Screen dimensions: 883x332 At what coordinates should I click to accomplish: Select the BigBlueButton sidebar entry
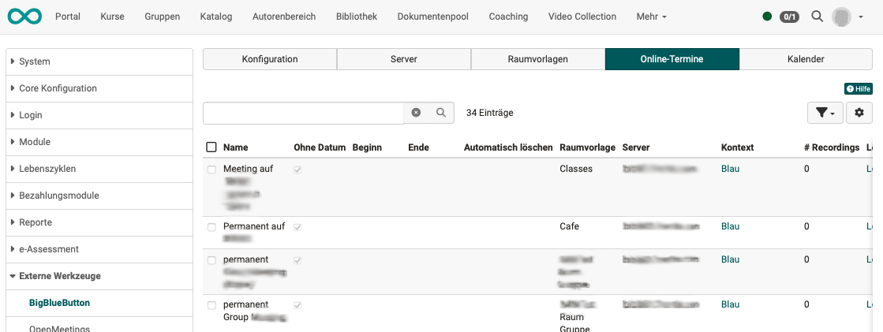pos(60,303)
